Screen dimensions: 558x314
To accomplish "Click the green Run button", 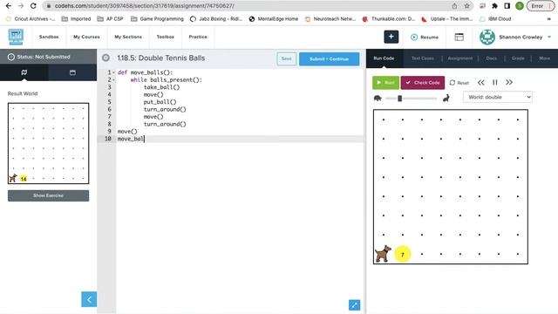I will (x=385, y=83).
